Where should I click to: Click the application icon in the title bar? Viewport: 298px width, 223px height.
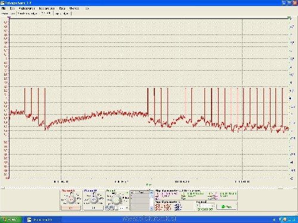coord(2,3)
